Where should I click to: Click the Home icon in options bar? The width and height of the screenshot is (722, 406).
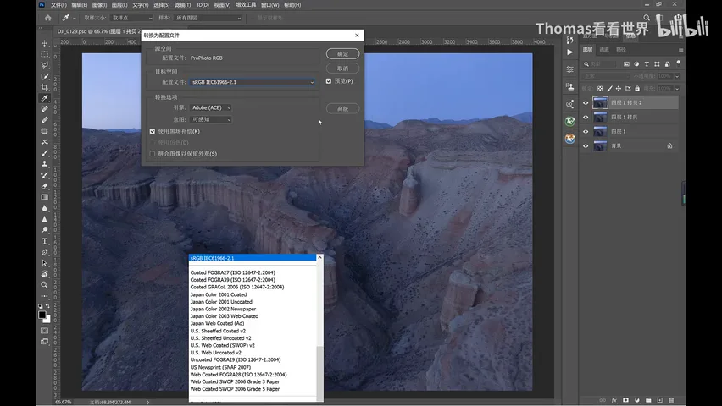(x=48, y=18)
